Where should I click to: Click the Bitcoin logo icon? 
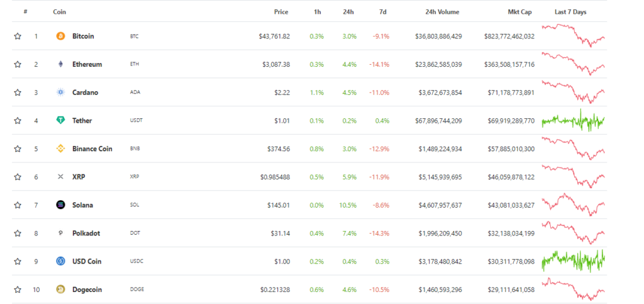[x=61, y=37]
